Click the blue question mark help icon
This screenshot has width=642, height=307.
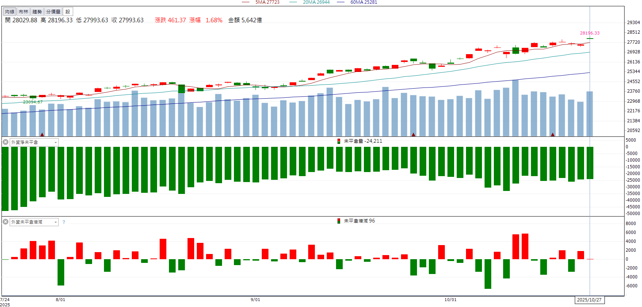[x=64, y=222]
